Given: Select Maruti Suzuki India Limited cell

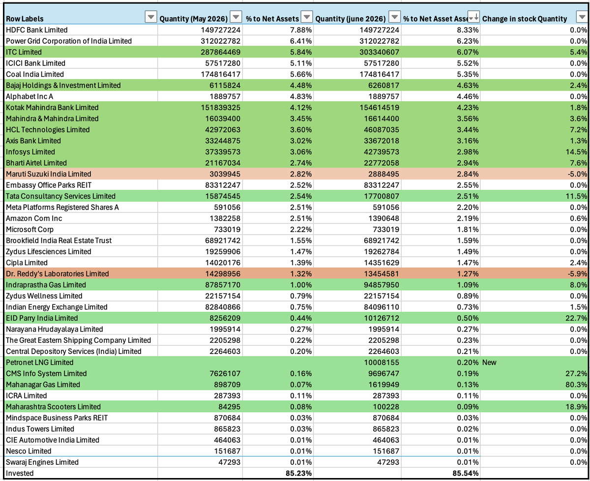Looking at the screenshot, I should pyautogui.click(x=80, y=174).
